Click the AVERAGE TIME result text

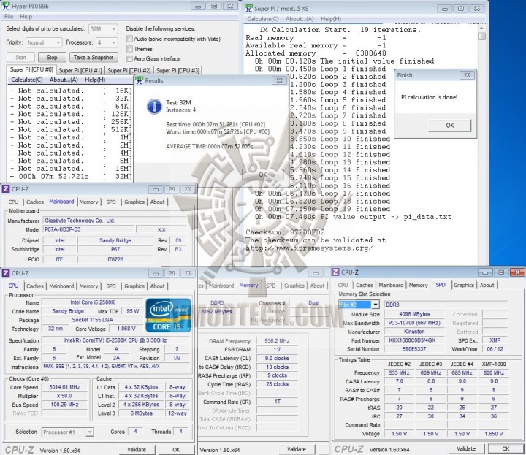click(210, 147)
